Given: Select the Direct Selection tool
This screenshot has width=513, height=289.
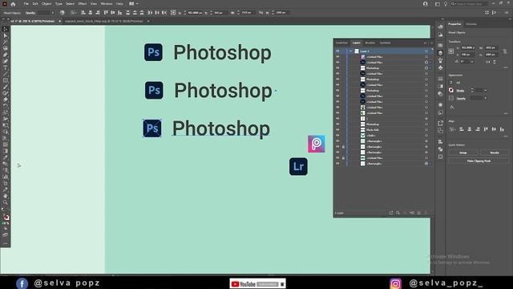Looking at the screenshot, I should click(x=6, y=35).
